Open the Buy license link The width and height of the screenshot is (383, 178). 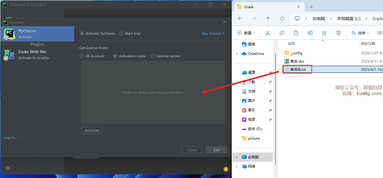coord(213,33)
